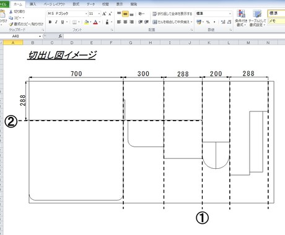Switch to the 表示 tab
The height and width of the screenshot is (235, 285).
[120, 4]
